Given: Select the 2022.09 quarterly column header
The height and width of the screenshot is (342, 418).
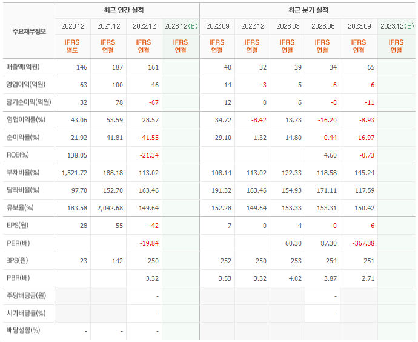Looking at the screenshot, I should click(x=217, y=26).
